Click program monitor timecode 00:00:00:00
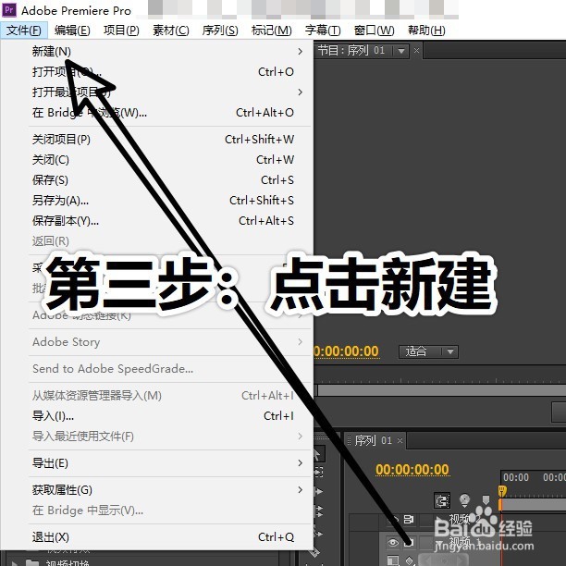 click(x=346, y=351)
